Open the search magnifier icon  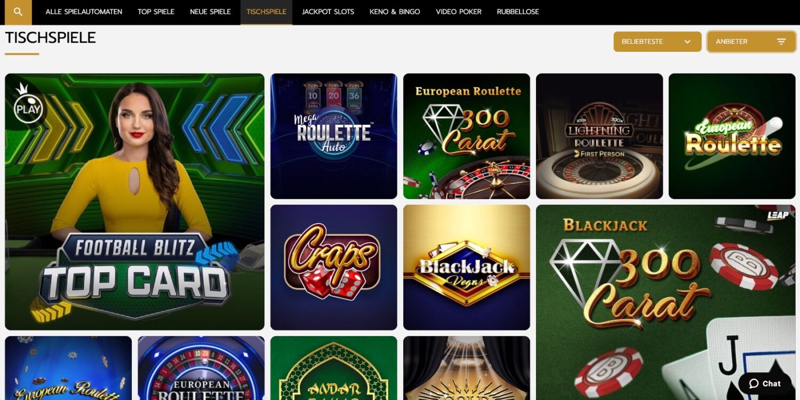point(18,12)
